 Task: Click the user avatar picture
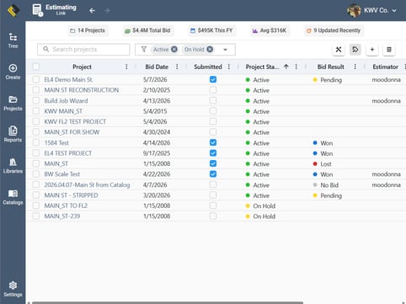click(354, 11)
